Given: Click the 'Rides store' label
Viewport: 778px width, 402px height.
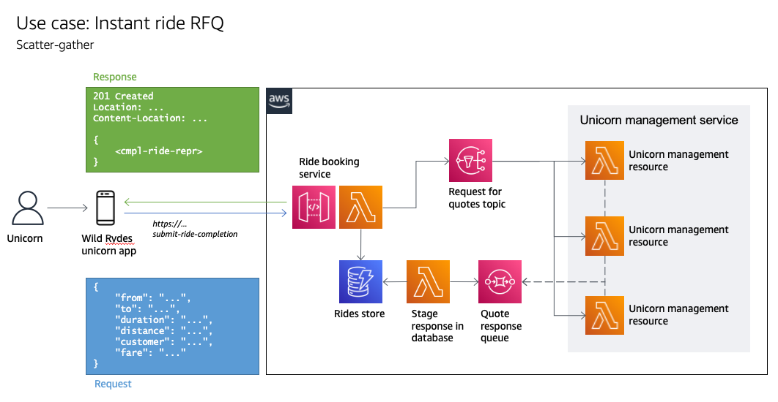Looking at the screenshot, I should (x=359, y=314).
